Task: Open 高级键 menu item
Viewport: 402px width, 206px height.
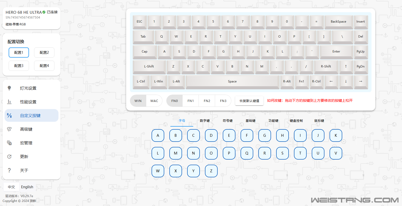Action: coord(32,129)
